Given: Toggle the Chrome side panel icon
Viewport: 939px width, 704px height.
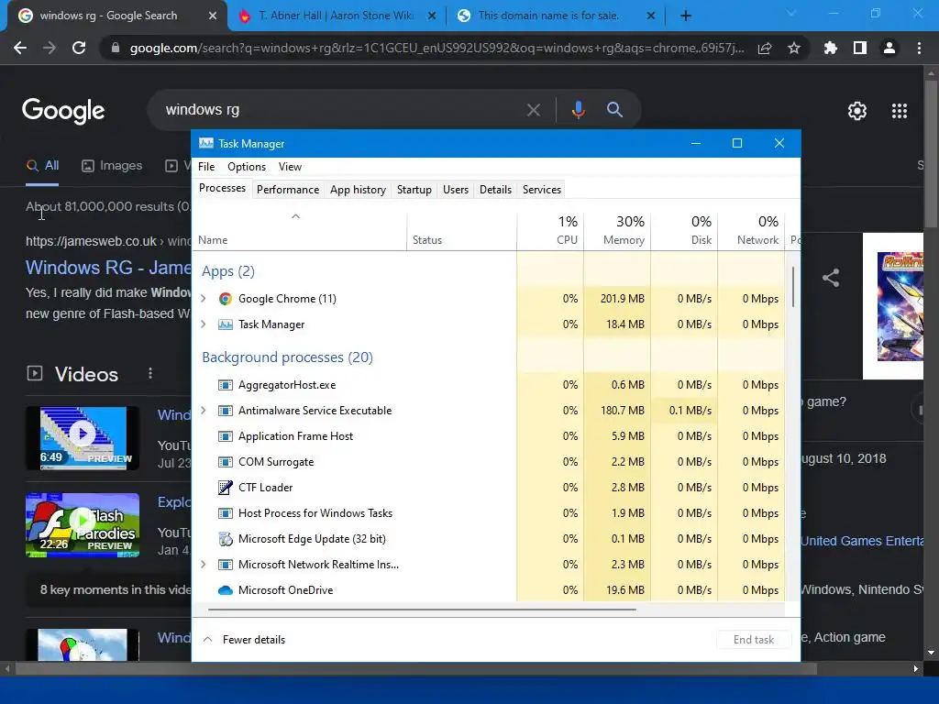Looking at the screenshot, I should [x=860, y=48].
